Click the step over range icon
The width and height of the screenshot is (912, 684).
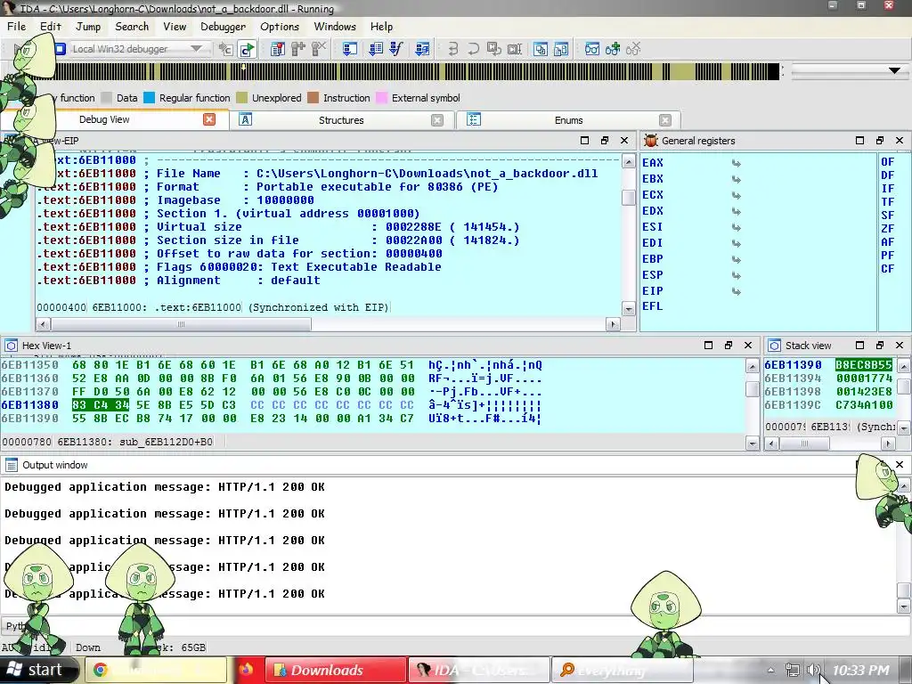click(x=514, y=49)
